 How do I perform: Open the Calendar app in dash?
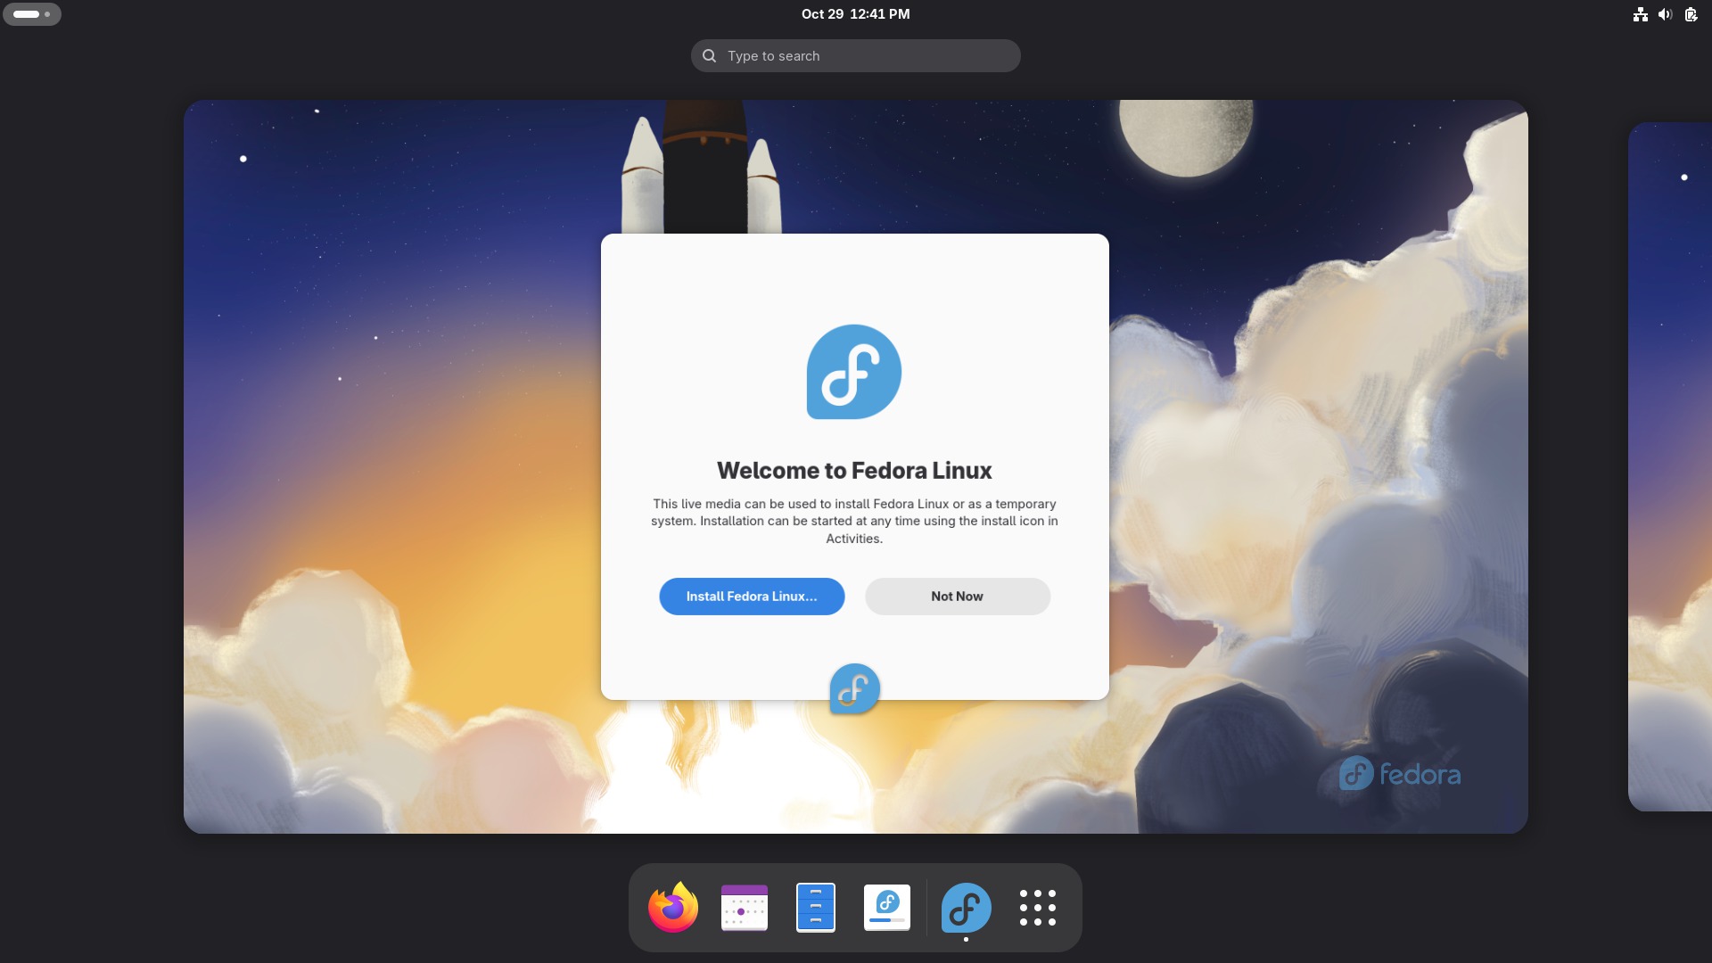point(745,908)
